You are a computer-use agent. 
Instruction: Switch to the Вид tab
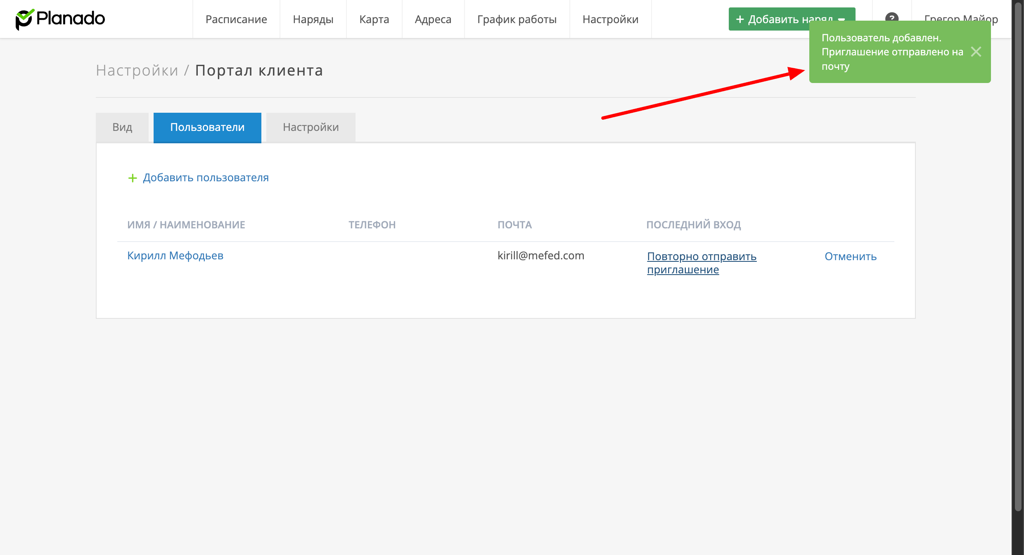click(122, 127)
